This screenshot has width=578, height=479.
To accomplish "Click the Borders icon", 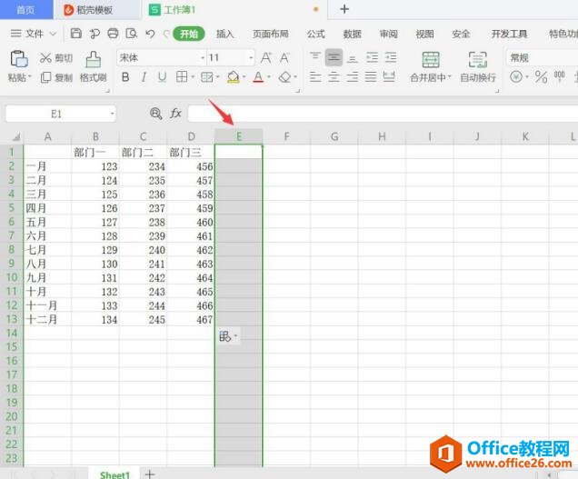I will (x=182, y=76).
